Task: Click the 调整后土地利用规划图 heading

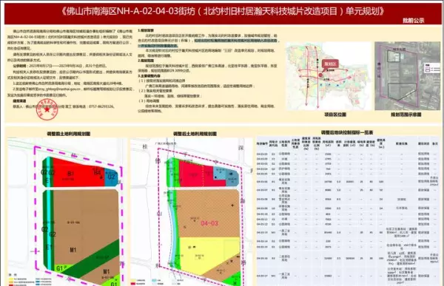Action: pyautogui.click(x=195, y=134)
